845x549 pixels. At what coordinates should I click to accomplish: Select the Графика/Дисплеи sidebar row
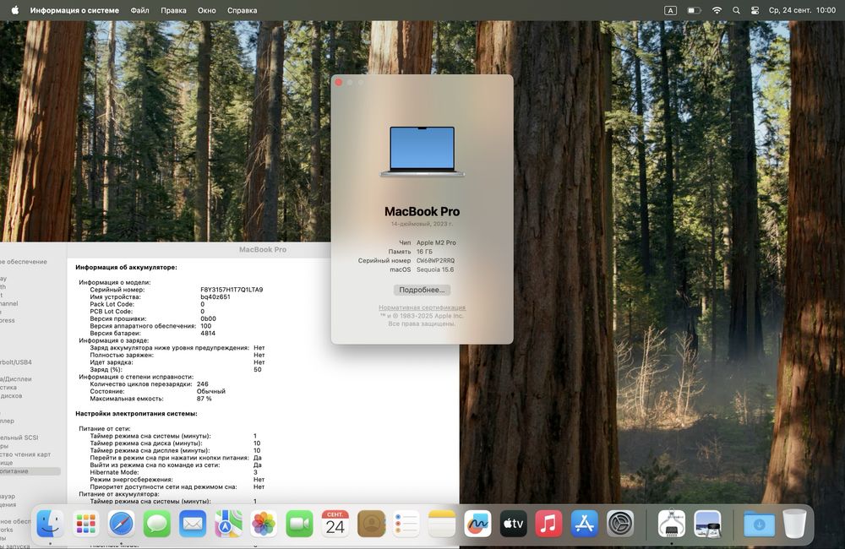pyautogui.click(x=30, y=378)
